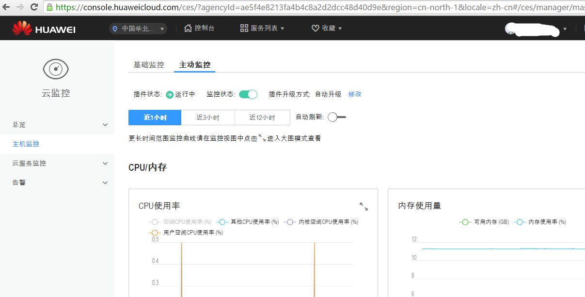Select the 近1小时 time range
Screen dimensions: 585x297
(155, 118)
